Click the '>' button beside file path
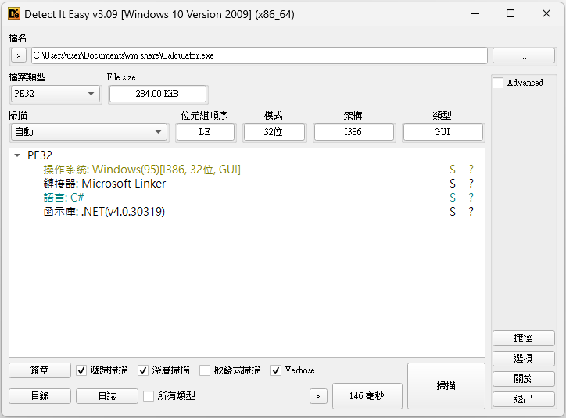566x418 pixels. click(x=18, y=55)
